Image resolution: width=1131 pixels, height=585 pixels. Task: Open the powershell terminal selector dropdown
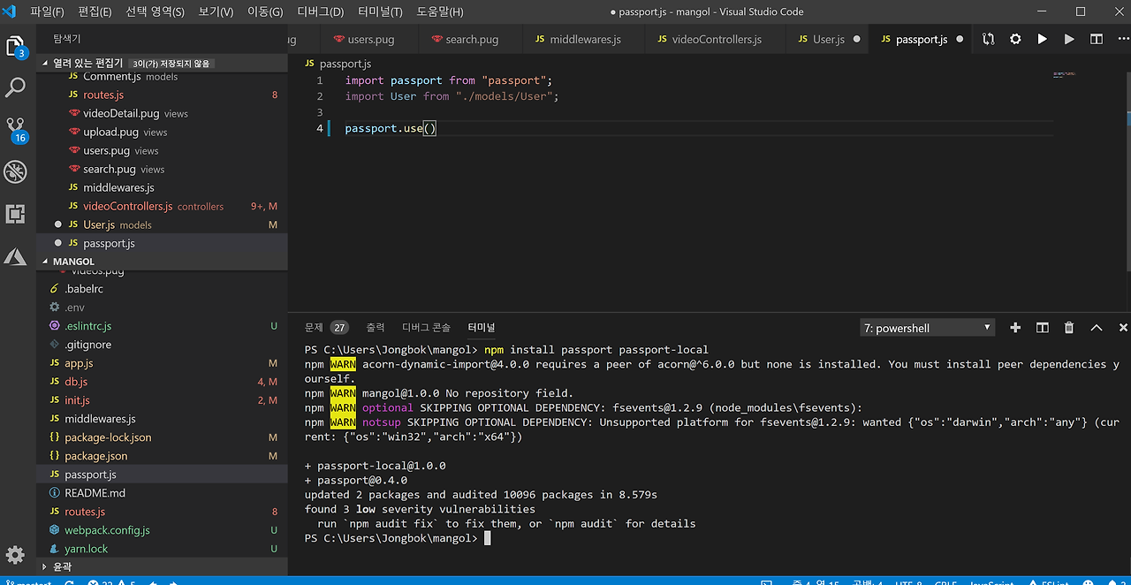(927, 328)
